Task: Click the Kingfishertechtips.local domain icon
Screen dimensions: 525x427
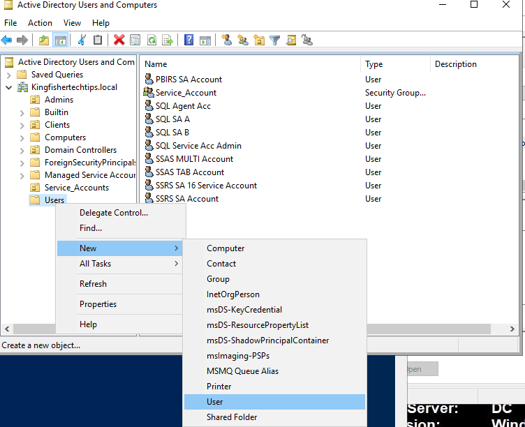Action: (x=23, y=87)
